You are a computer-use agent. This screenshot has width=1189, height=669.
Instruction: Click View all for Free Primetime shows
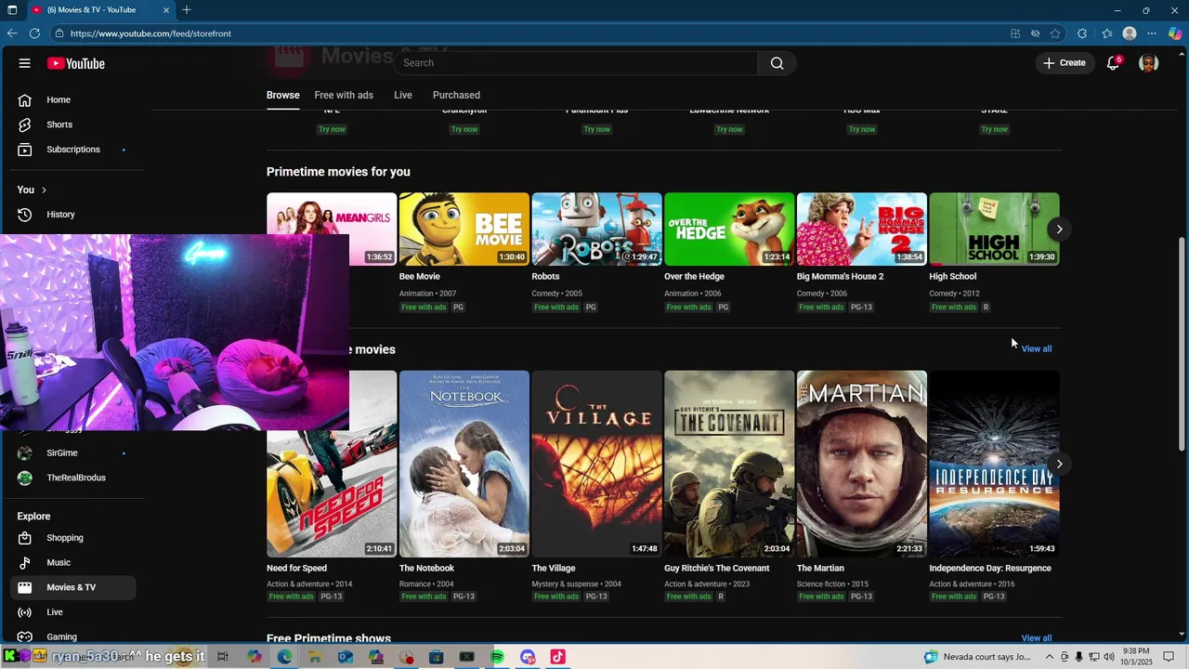1037,638
